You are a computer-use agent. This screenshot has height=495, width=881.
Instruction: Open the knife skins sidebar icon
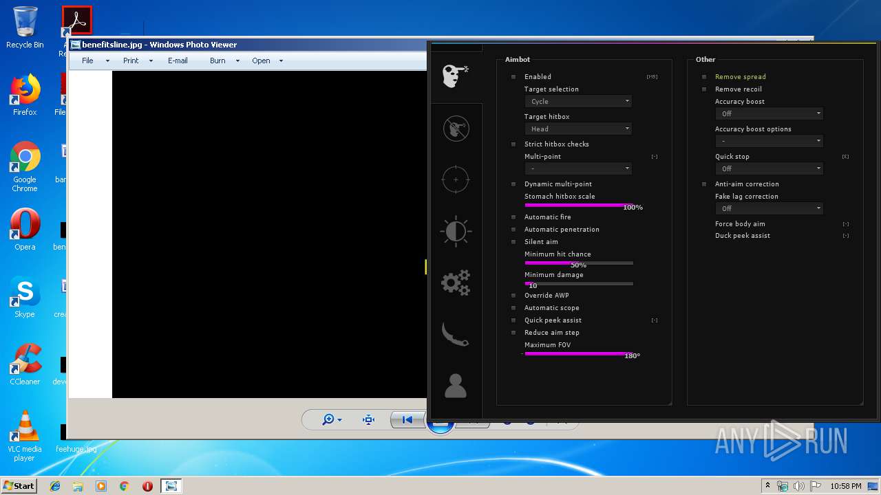coord(456,335)
